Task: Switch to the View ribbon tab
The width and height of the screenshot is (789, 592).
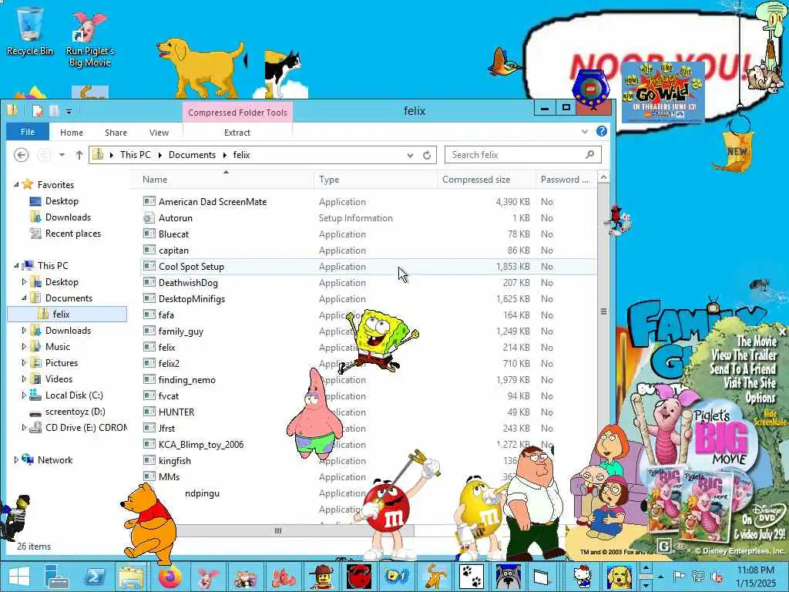Action: point(159,133)
